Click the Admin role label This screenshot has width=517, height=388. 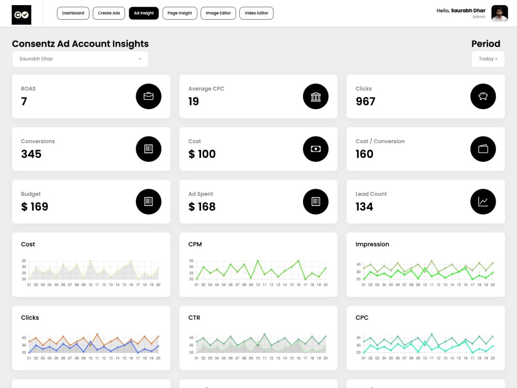[479, 17]
